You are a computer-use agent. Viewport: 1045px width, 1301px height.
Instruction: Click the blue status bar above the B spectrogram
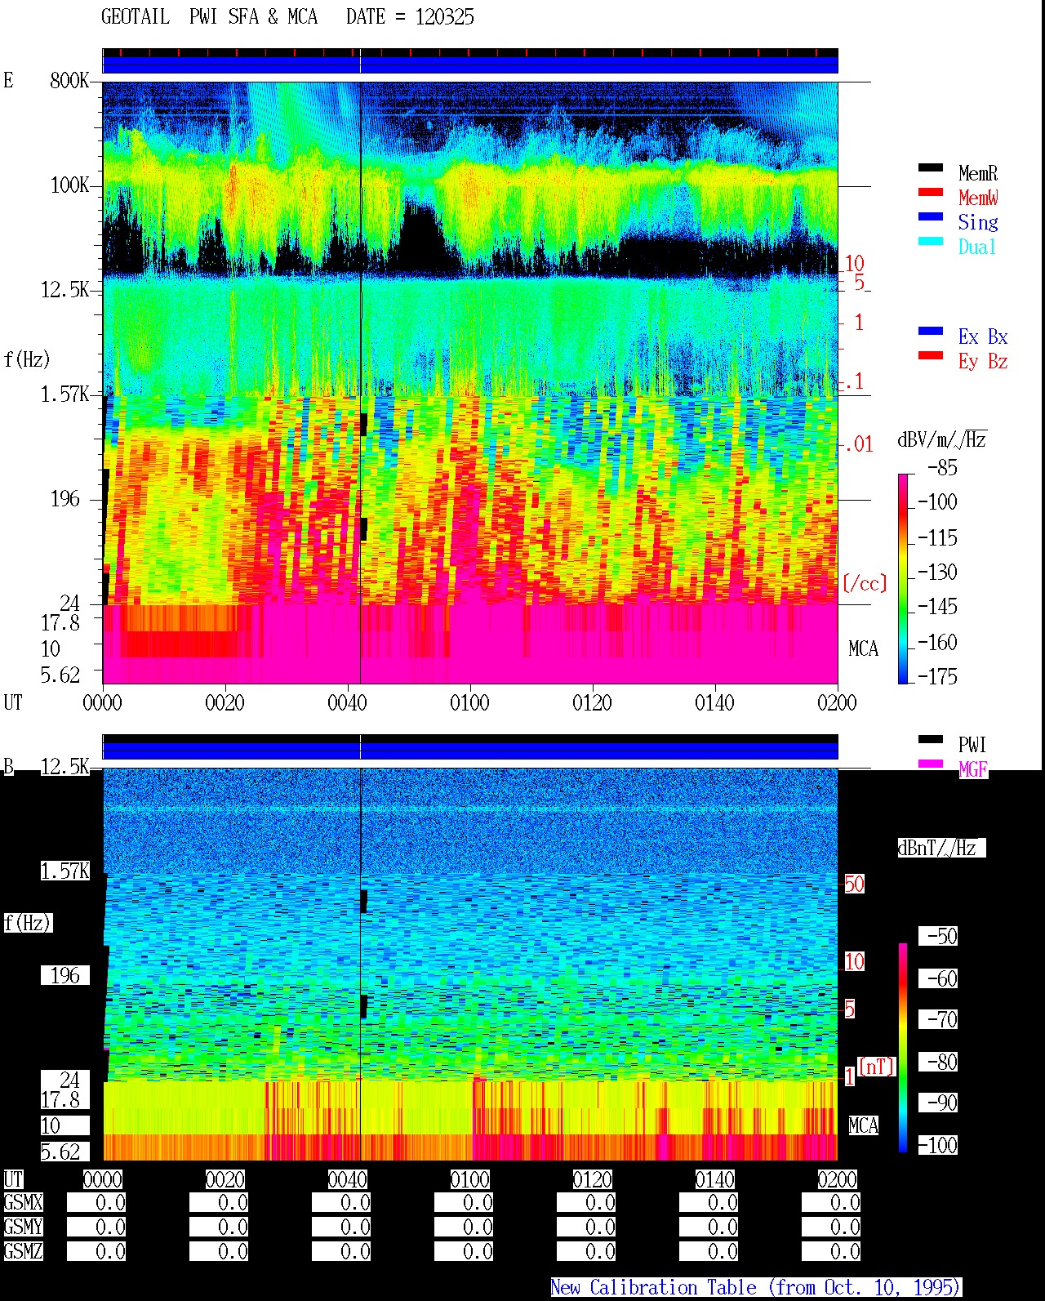pyautogui.click(x=470, y=750)
